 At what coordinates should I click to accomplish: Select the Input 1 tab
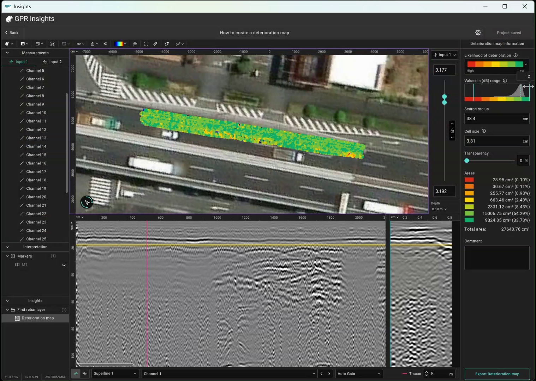click(19, 61)
